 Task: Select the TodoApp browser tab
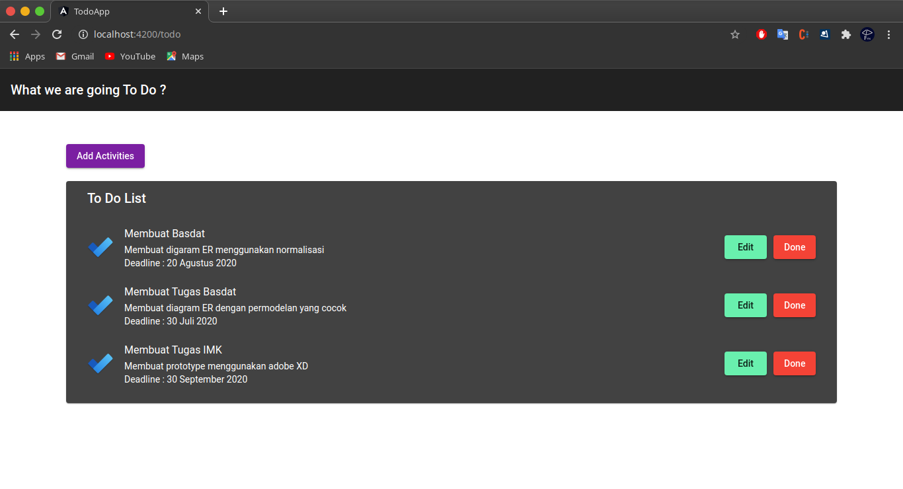click(130, 11)
